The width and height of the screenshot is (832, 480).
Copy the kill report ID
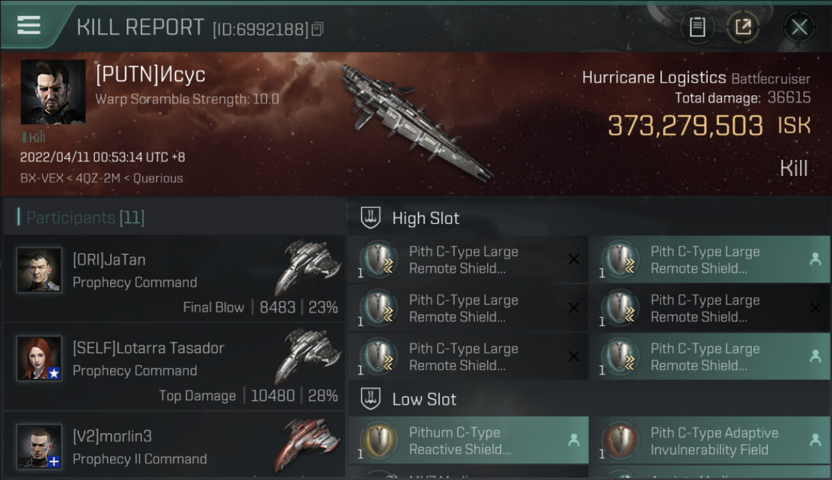tap(318, 29)
